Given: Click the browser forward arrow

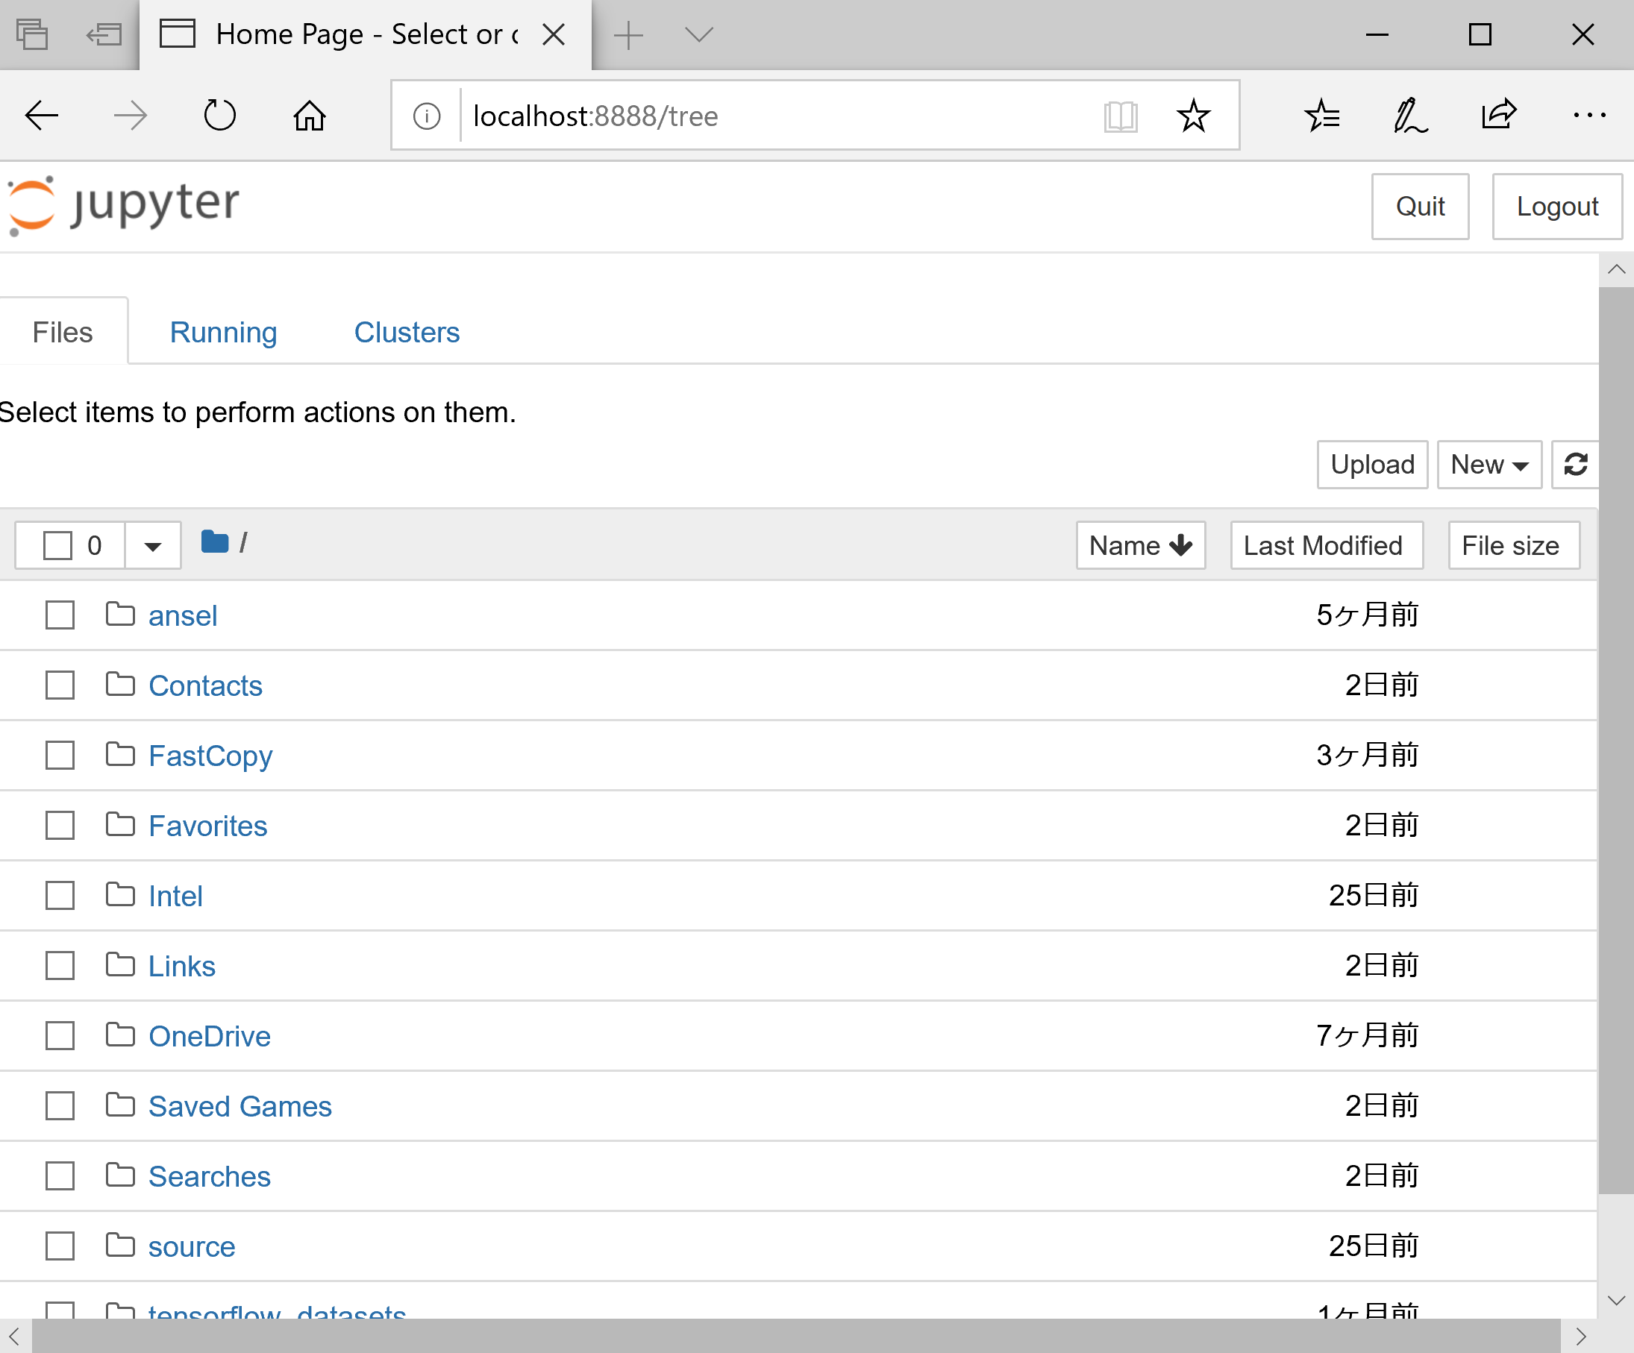Looking at the screenshot, I should pyautogui.click(x=130, y=116).
